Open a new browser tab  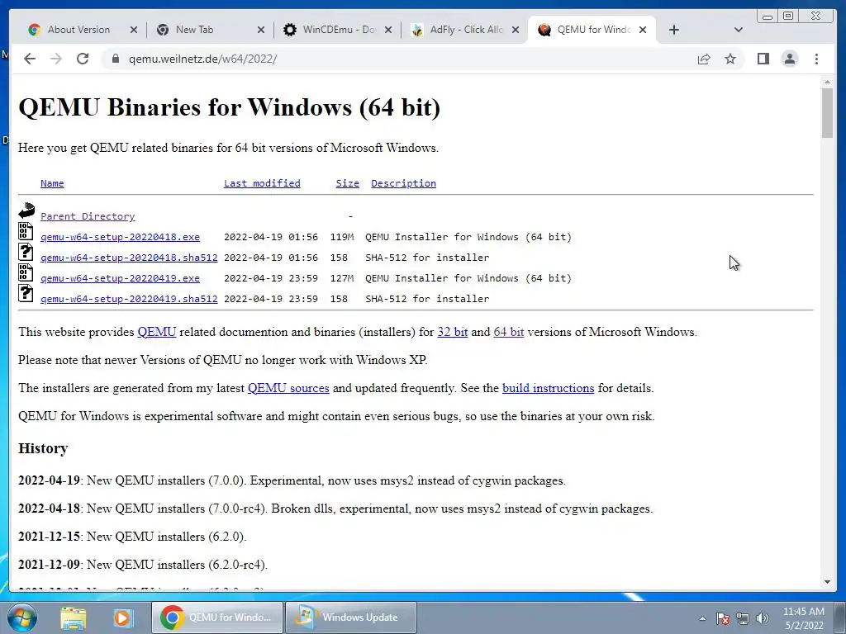(674, 30)
